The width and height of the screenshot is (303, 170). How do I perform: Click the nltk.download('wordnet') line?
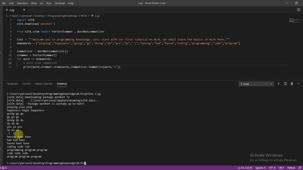coord(36,24)
